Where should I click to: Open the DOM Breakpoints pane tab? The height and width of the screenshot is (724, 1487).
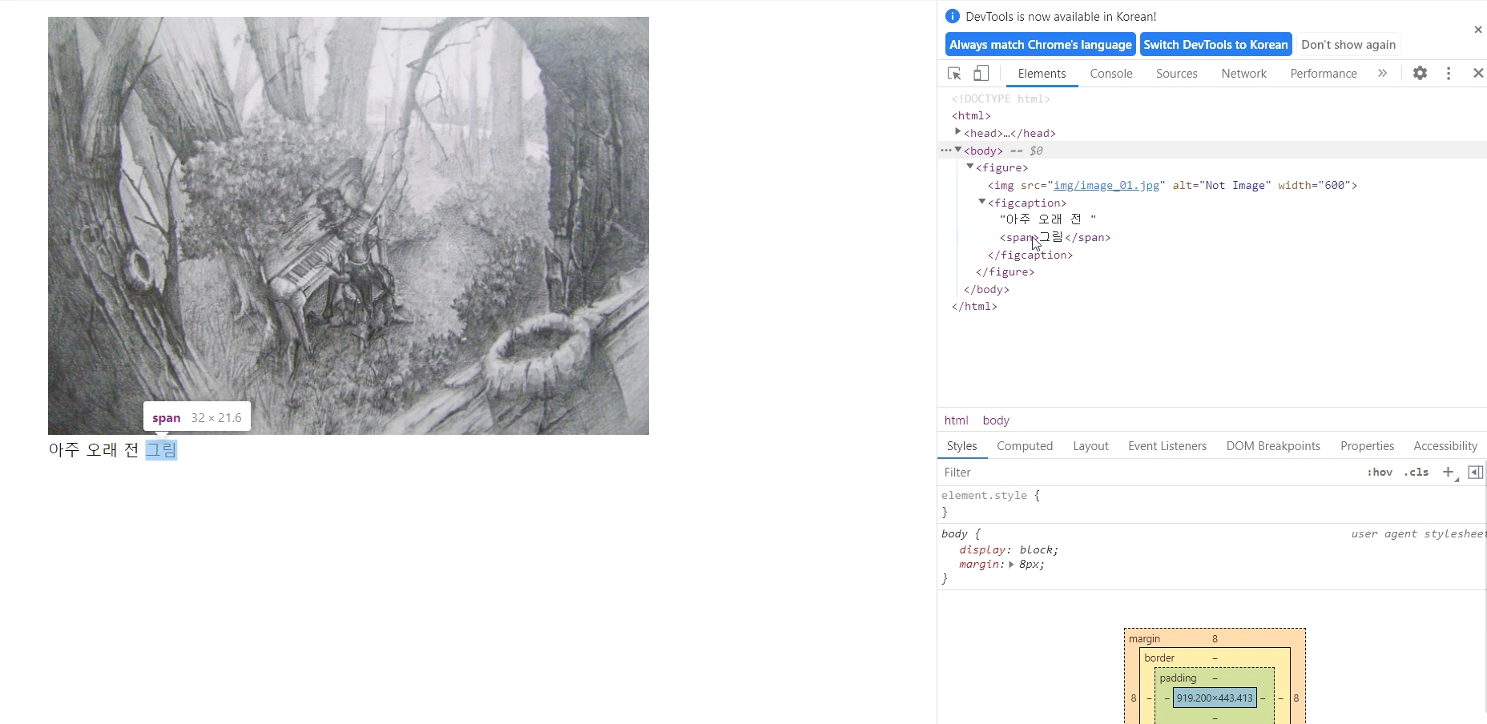pyautogui.click(x=1273, y=446)
